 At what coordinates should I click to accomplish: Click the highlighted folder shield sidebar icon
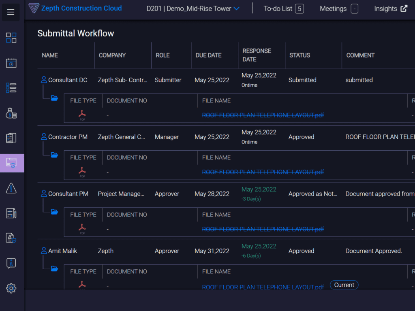[x=12, y=163]
